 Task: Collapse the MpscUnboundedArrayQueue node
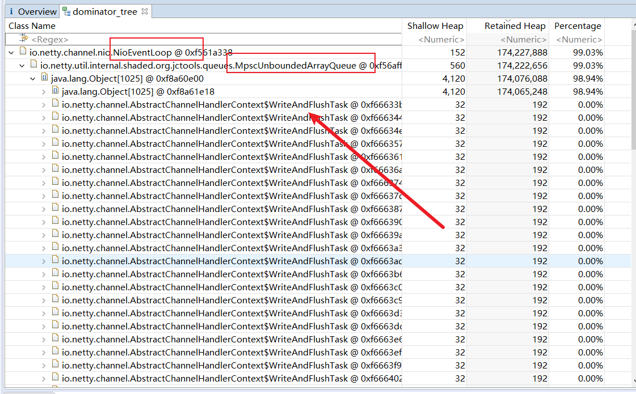(22, 66)
